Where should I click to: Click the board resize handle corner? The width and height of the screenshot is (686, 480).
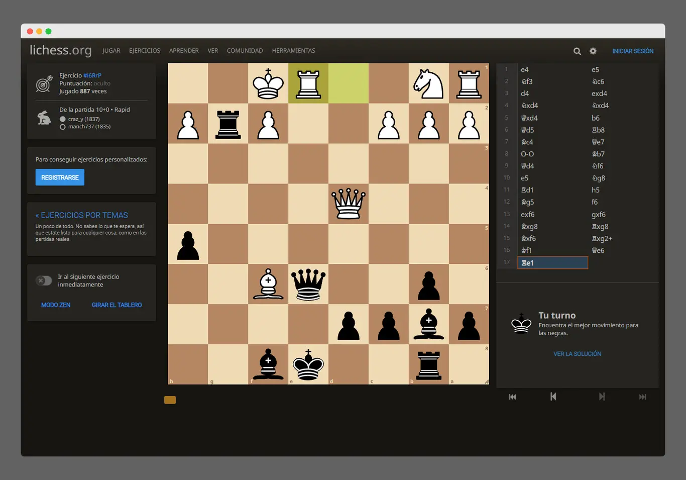[x=487, y=382]
